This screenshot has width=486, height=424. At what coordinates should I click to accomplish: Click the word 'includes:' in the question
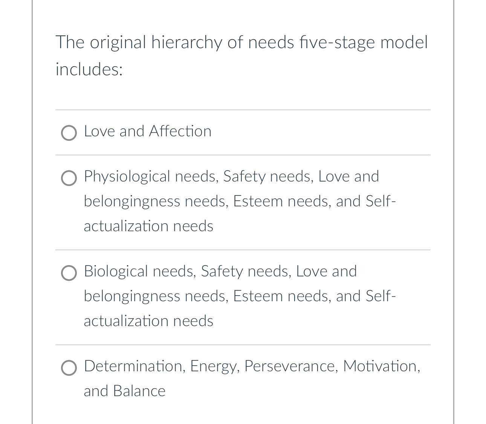(x=89, y=69)
